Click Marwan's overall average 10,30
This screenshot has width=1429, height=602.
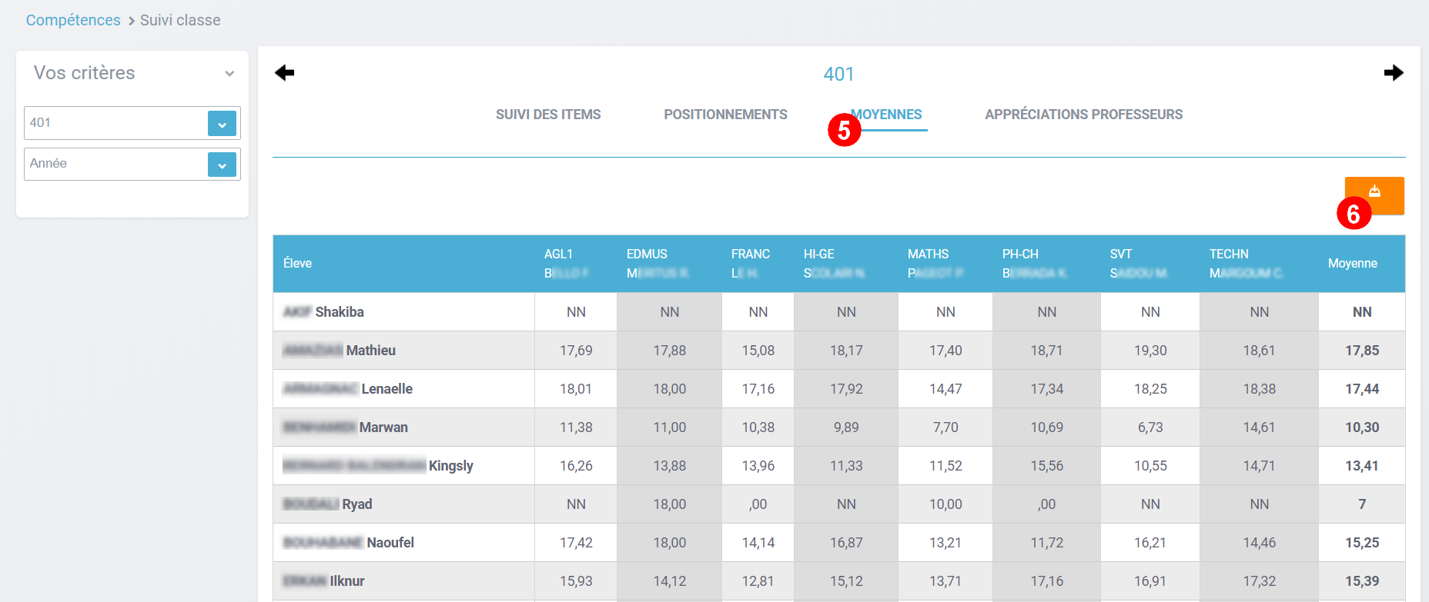coord(1361,427)
